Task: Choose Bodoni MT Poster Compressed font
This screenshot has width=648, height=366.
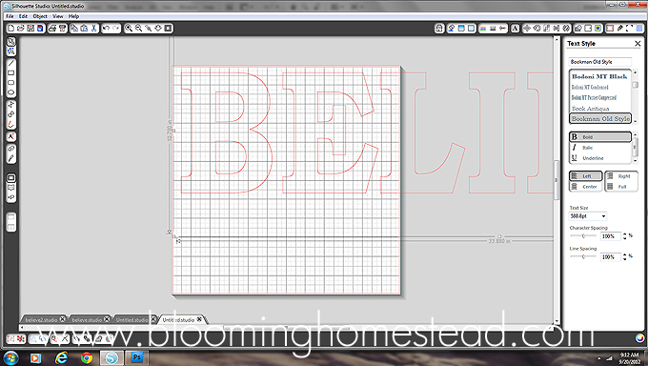Action: [599, 98]
